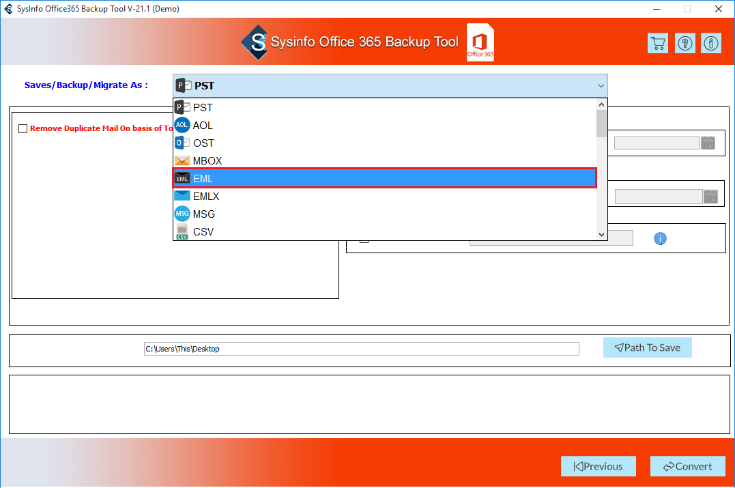Click the blue info circle icon

660,238
